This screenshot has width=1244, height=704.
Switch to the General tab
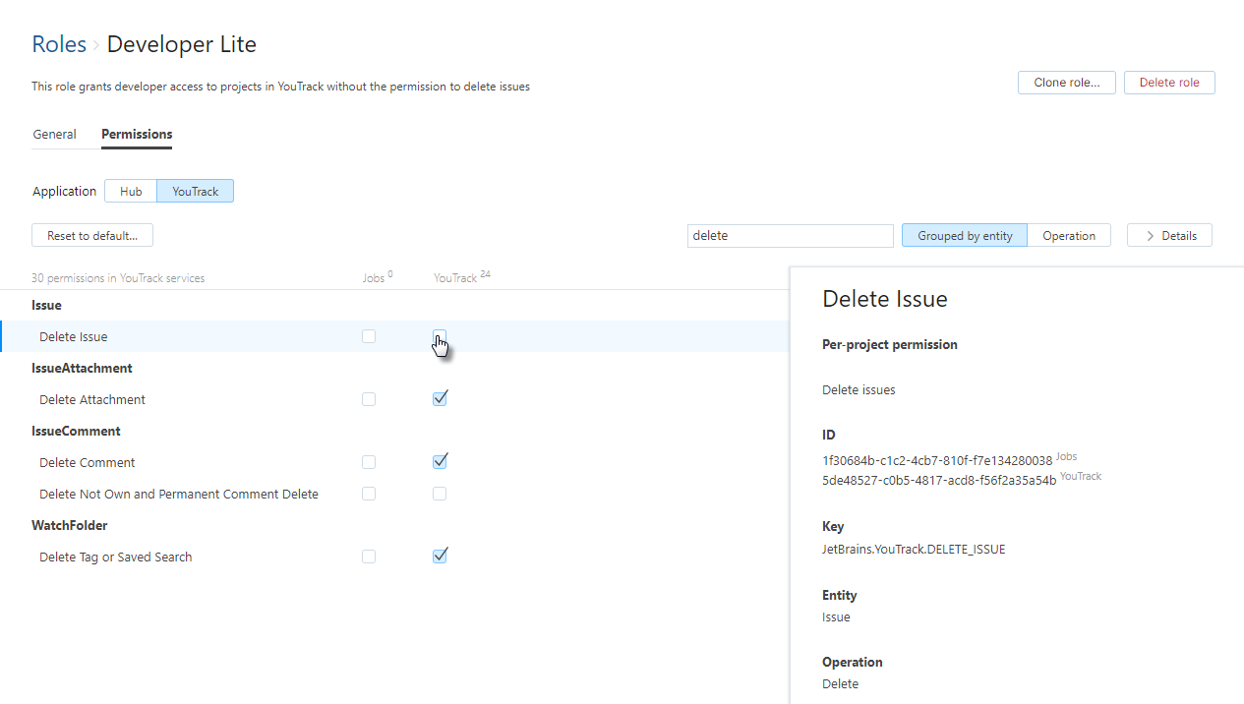pos(54,134)
